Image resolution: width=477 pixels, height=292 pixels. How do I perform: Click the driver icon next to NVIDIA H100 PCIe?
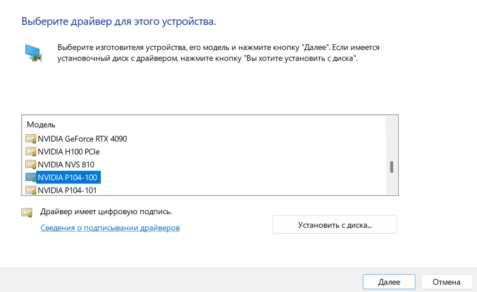(x=31, y=151)
